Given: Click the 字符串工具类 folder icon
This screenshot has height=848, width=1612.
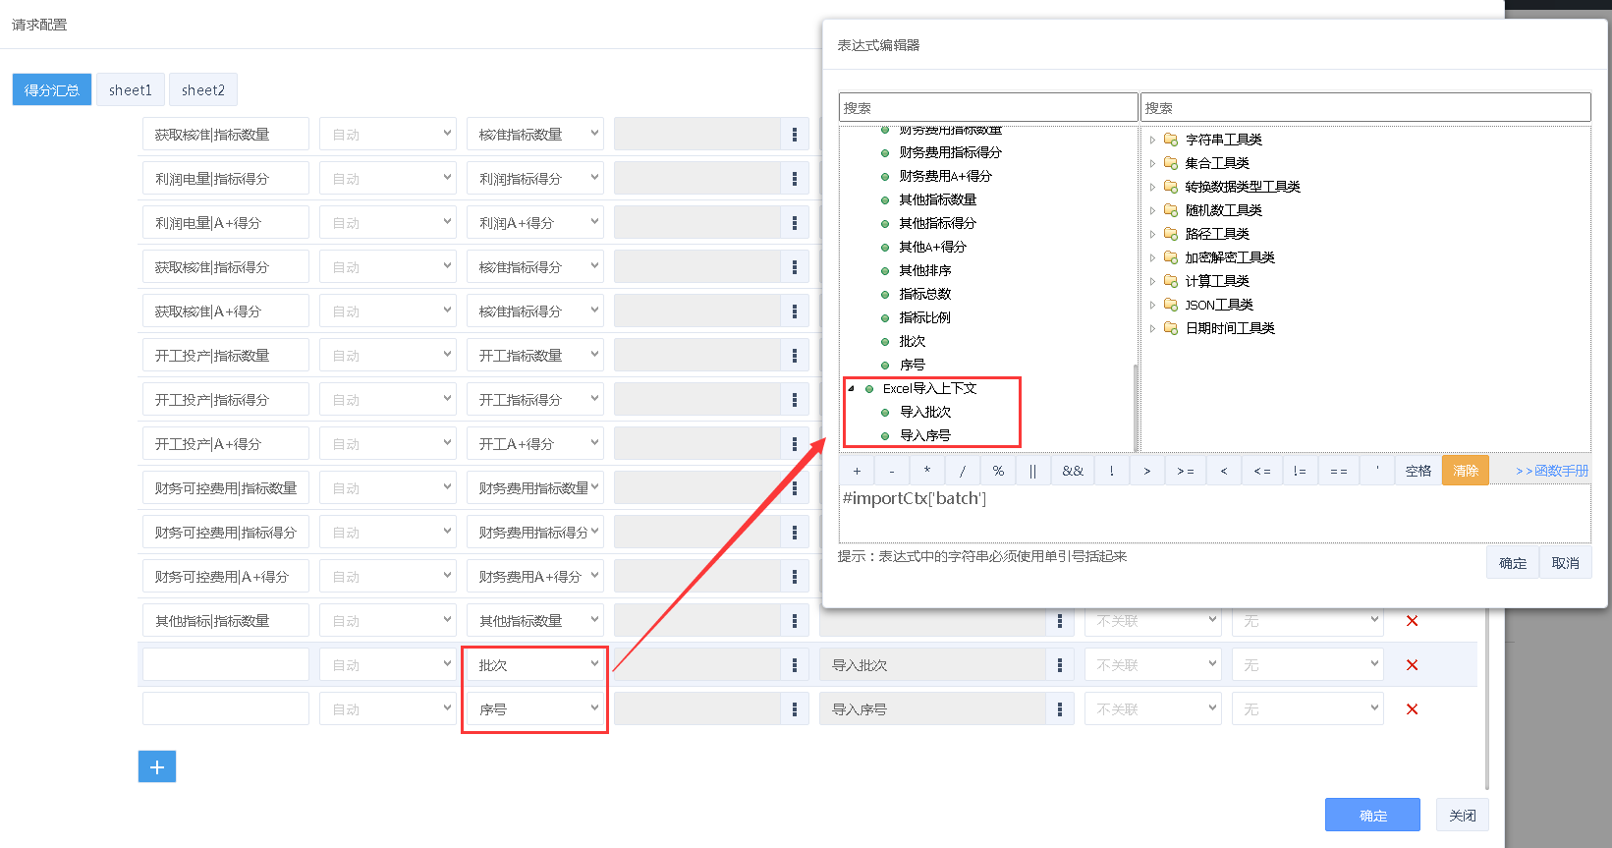Looking at the screenshot, I should 1171,140.
